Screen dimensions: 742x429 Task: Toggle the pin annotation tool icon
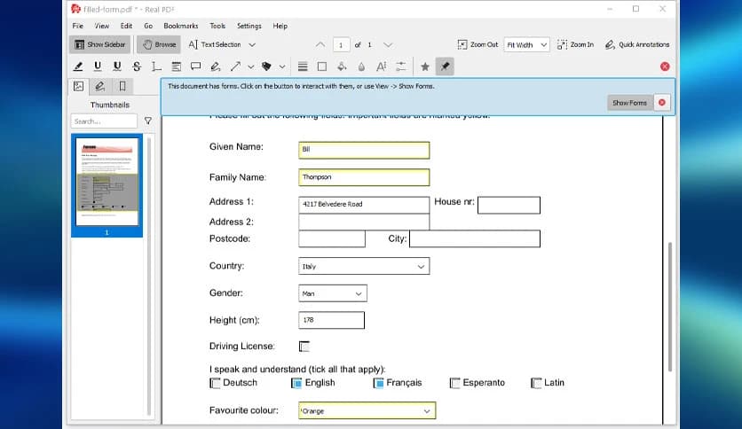pyautogui.click(x=445, y=66)
